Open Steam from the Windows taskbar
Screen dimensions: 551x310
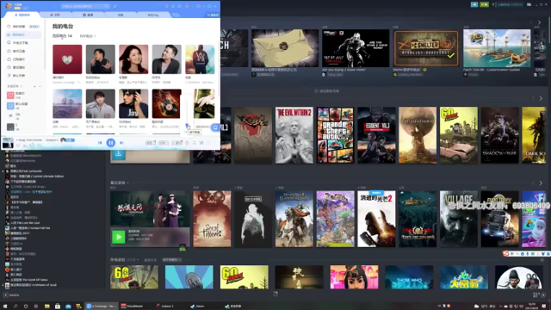[197, 307]
